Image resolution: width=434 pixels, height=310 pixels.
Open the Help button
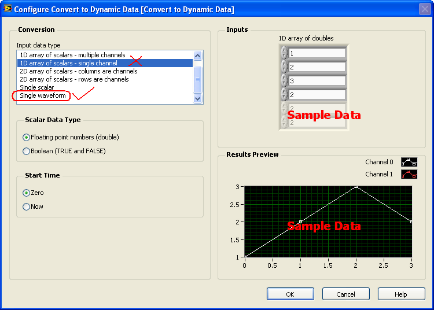pos(402,294)
